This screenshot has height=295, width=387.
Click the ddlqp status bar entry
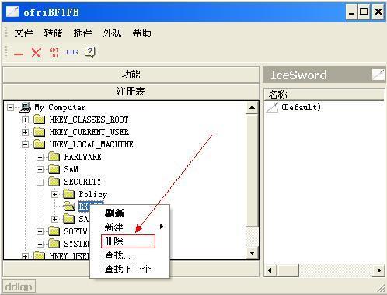pos(19,286)
